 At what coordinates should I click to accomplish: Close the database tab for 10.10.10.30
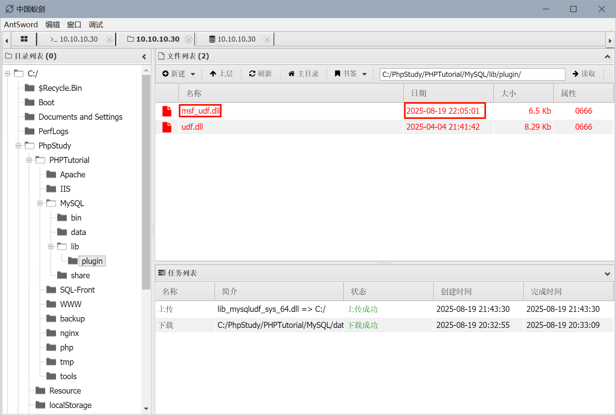pos(267,39)
